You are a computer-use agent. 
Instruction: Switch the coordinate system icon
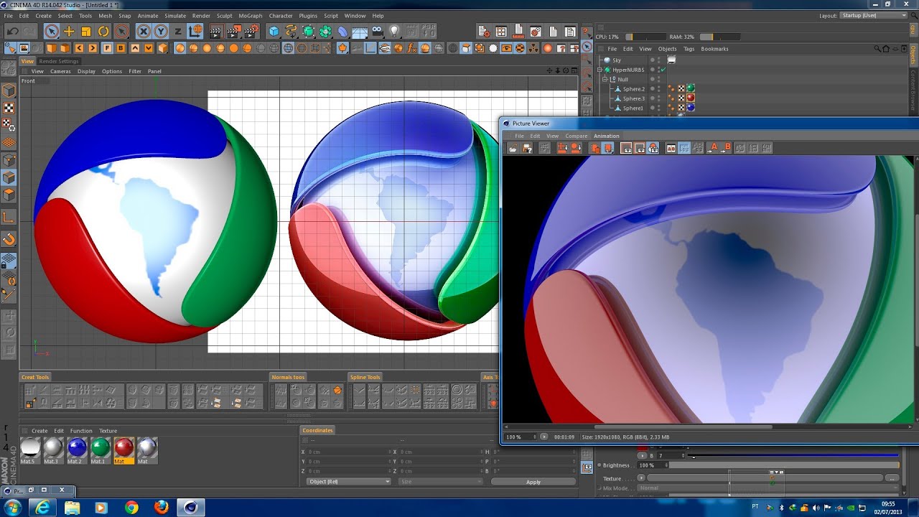pyautogui.click(x=195, y=32)
